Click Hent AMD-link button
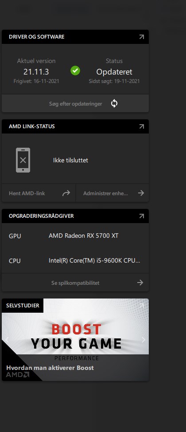This screenshot has height=432, width=186. [39, 193]
